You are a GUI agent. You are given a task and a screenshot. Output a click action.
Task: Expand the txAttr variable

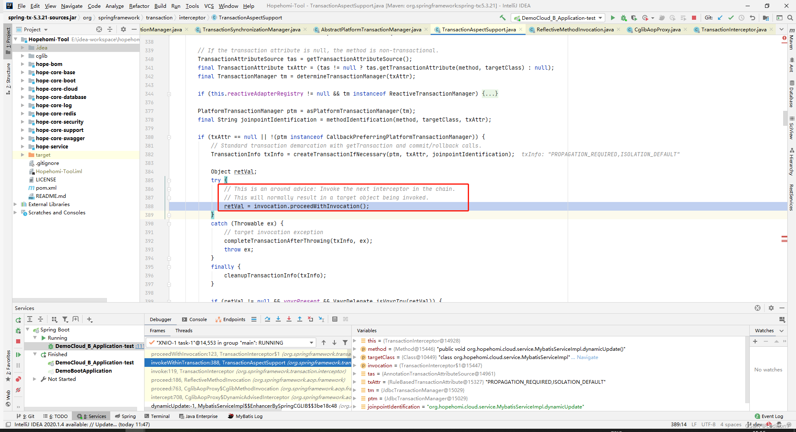(355, 382)
